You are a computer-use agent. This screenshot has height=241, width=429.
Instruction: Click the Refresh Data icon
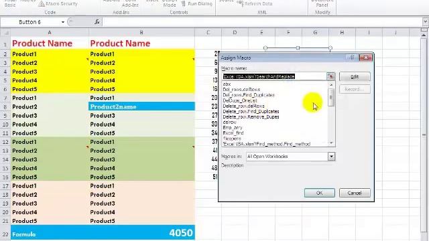pyautogui.click(x=240, y=3)
